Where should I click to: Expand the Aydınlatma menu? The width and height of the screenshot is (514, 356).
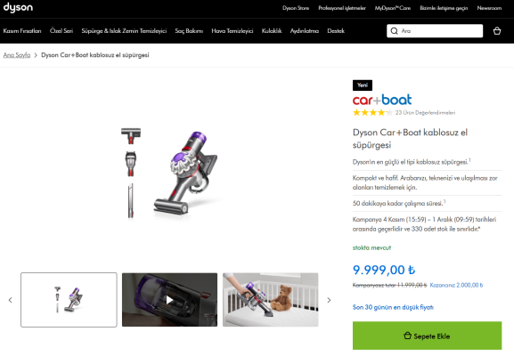point(304,31)
